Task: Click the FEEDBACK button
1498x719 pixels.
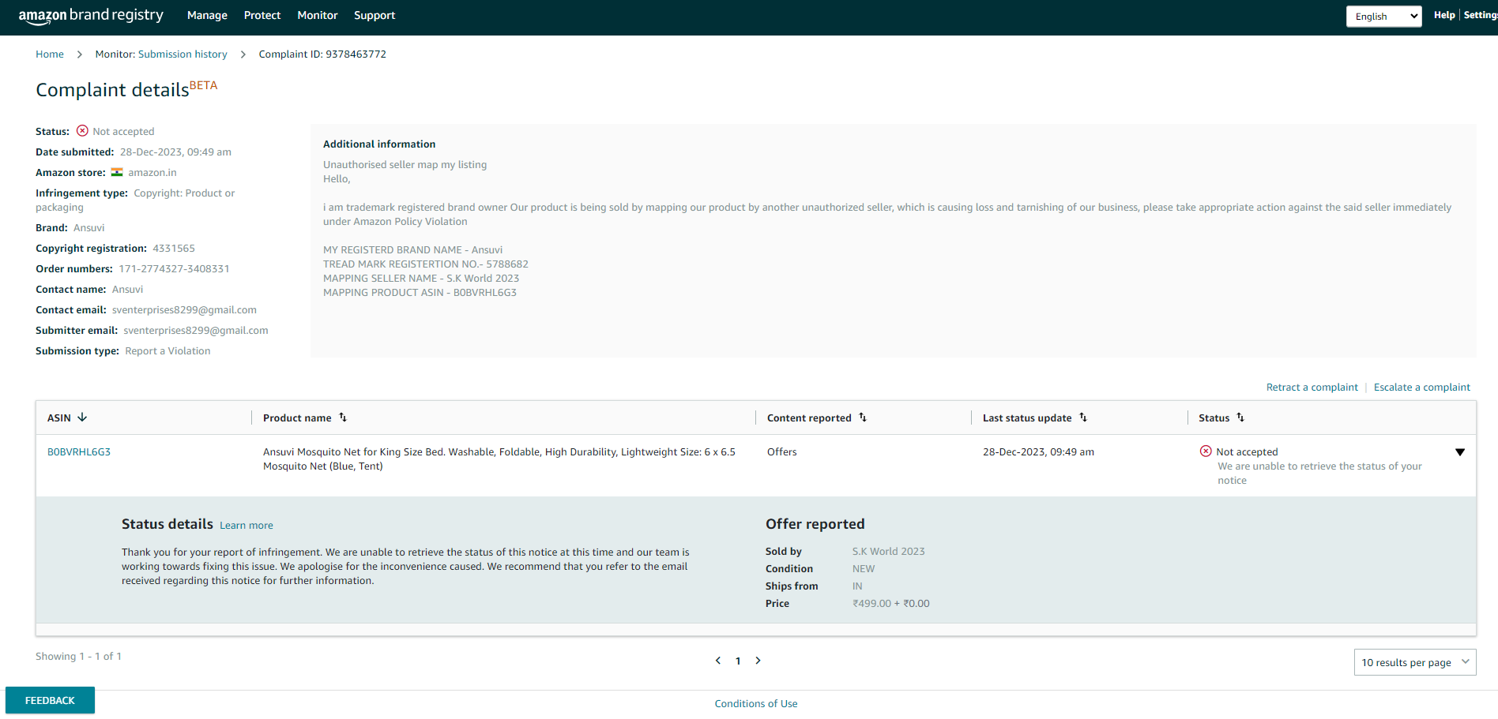Action: point(50,700)
